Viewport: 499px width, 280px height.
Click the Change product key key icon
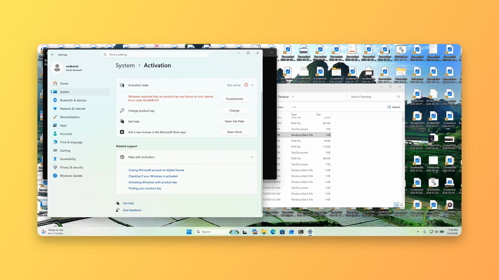tap(122, 111)
